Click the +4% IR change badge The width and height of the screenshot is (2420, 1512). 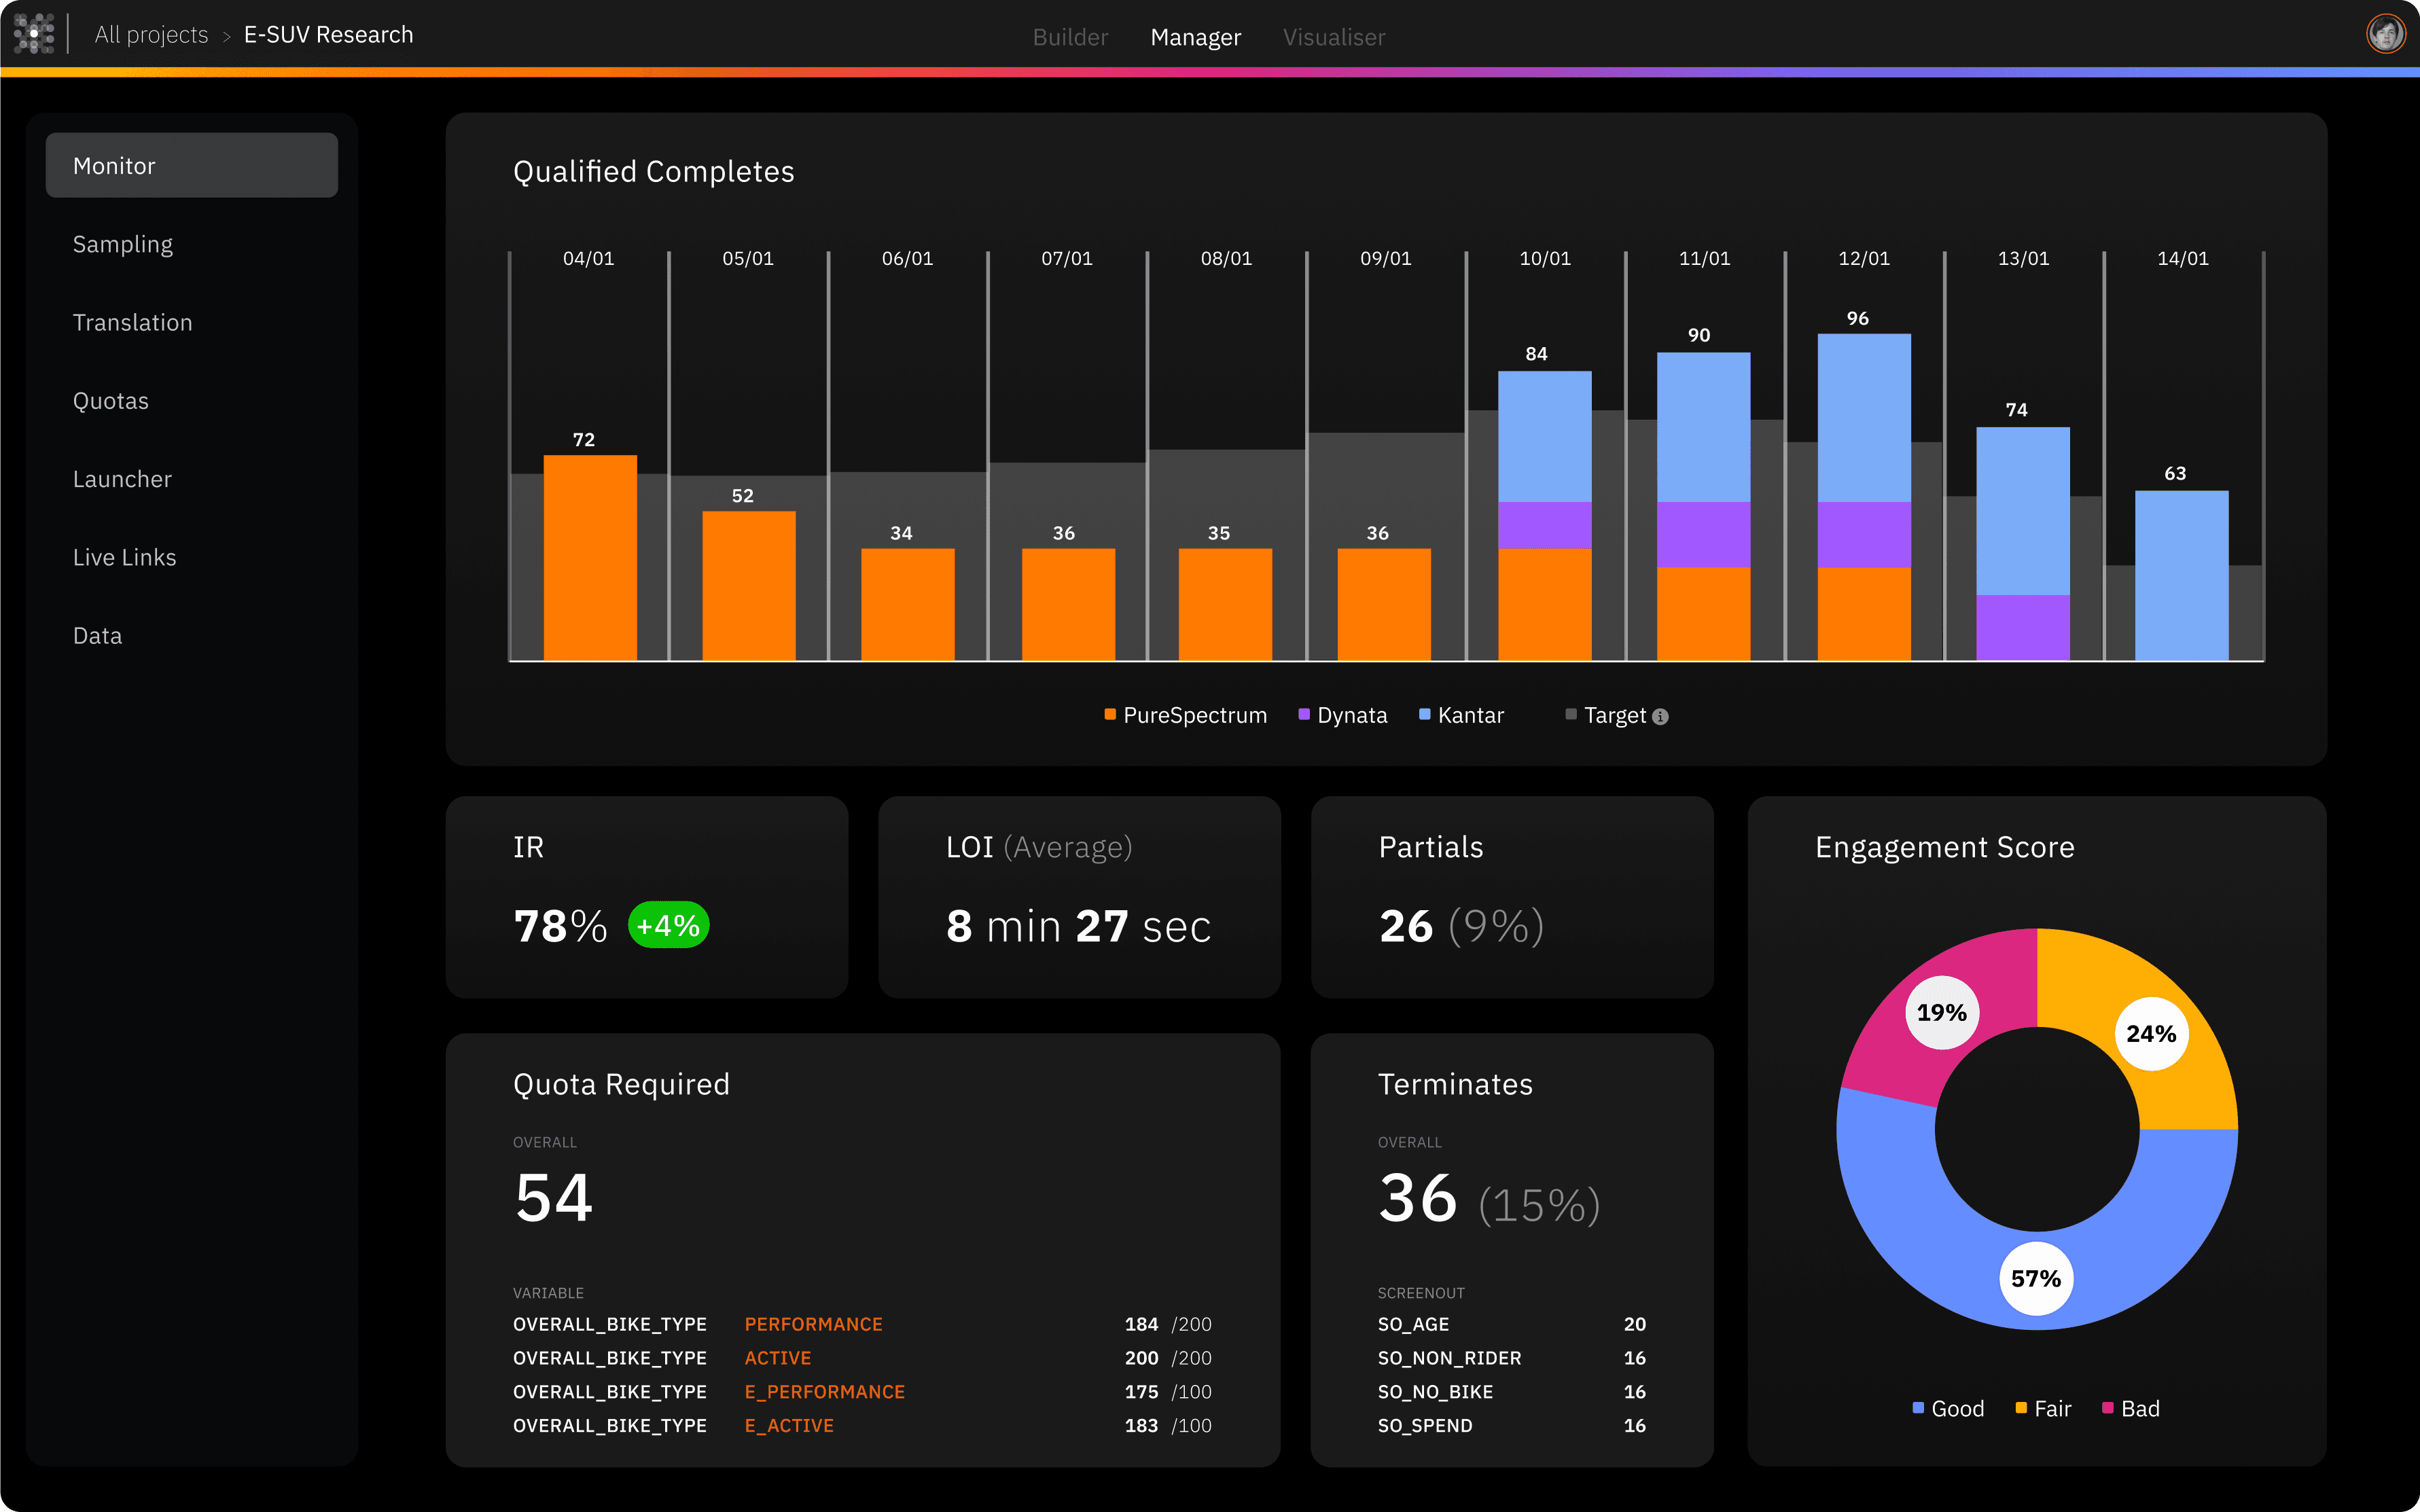pyautogui.click(x=668, y=925)
